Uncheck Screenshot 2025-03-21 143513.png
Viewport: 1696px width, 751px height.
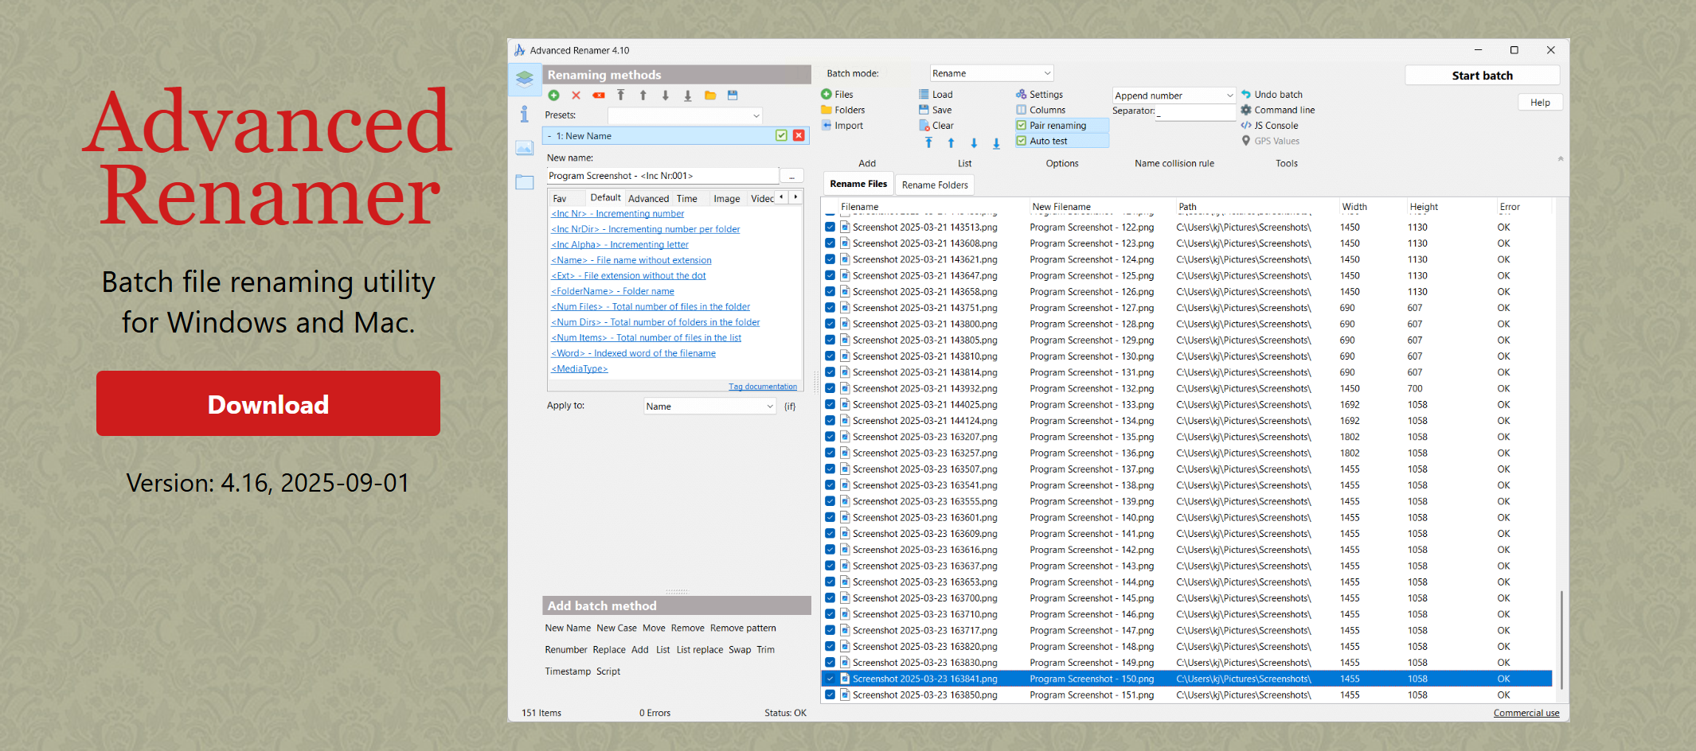tap(830, 228)
